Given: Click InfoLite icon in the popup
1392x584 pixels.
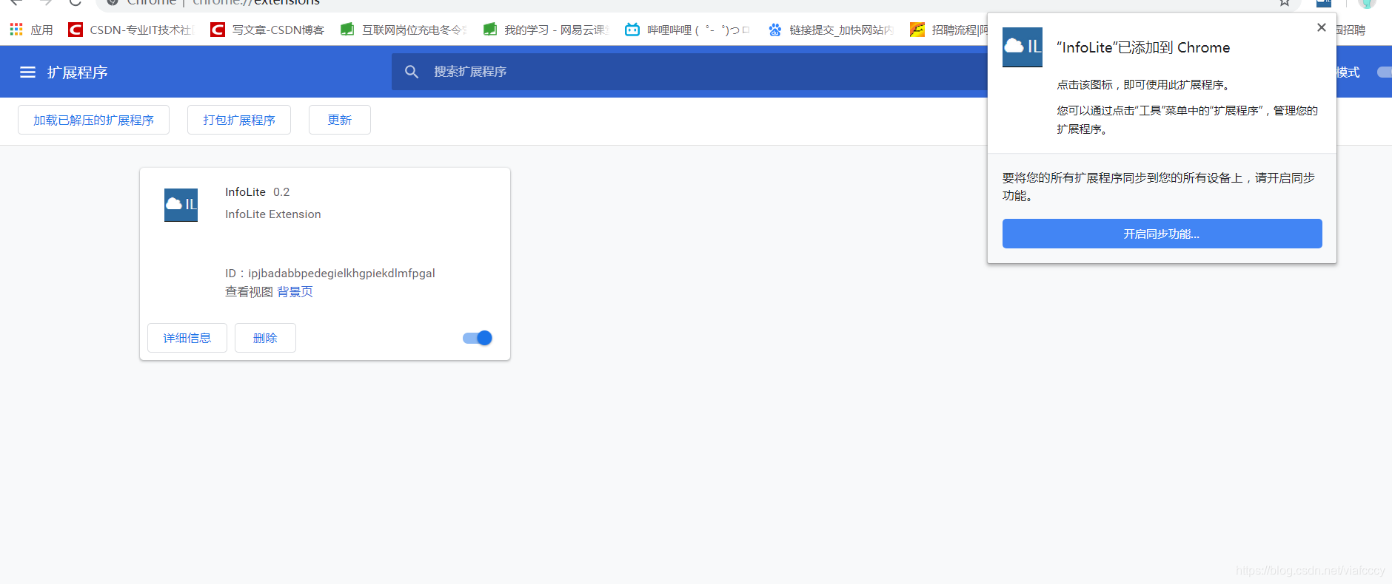Looking at the screenshot, I should pyautogui.click(x=1023, y=47).
